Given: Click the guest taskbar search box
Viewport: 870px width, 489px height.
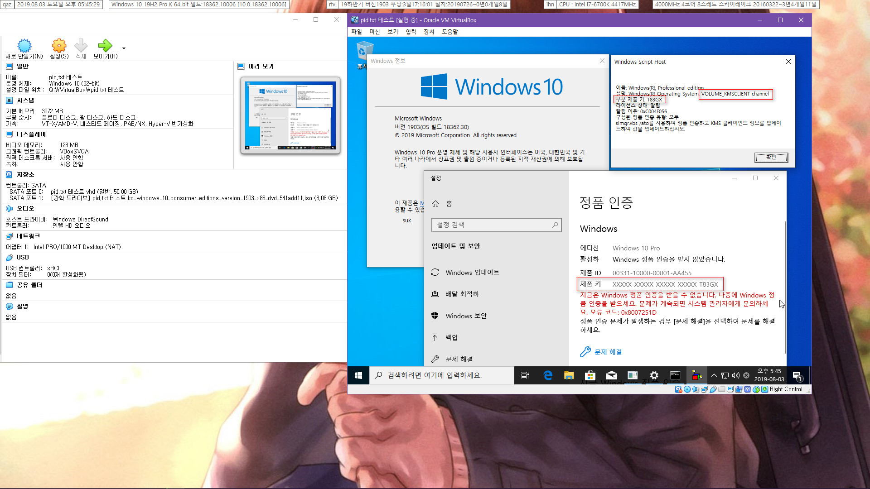Looking at the screenshot, I should [442, 375].
